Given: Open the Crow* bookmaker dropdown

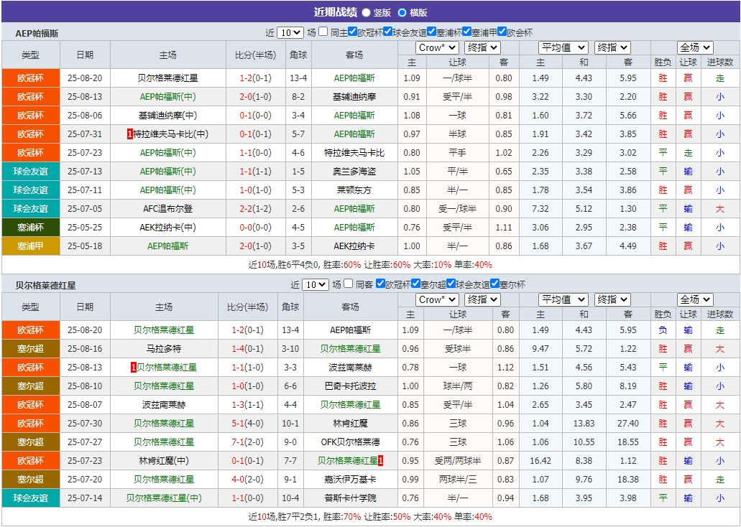Looking at the screenshot, I should tap(437, 47).
